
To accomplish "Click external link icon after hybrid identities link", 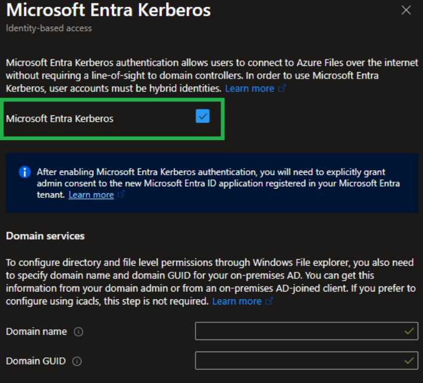I will [x=282, y=88].
